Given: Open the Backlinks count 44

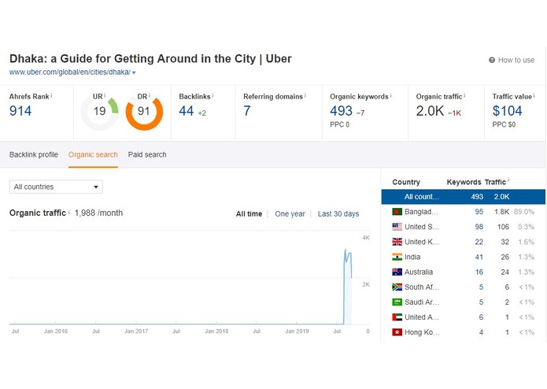Looking at the screenshot, I should 187,111.
